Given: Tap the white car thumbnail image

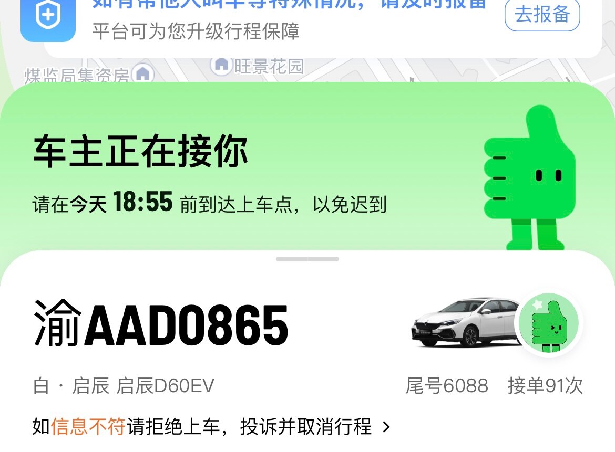Looking at the screenshot, I should point(466,322).
